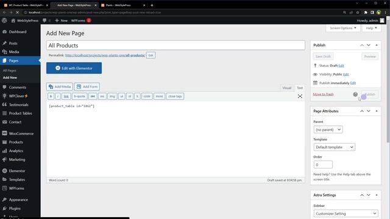Open the all-products permalink URL
Viewport: 390px width, 219px height.
pyautogui.click(x=105, y=55)
